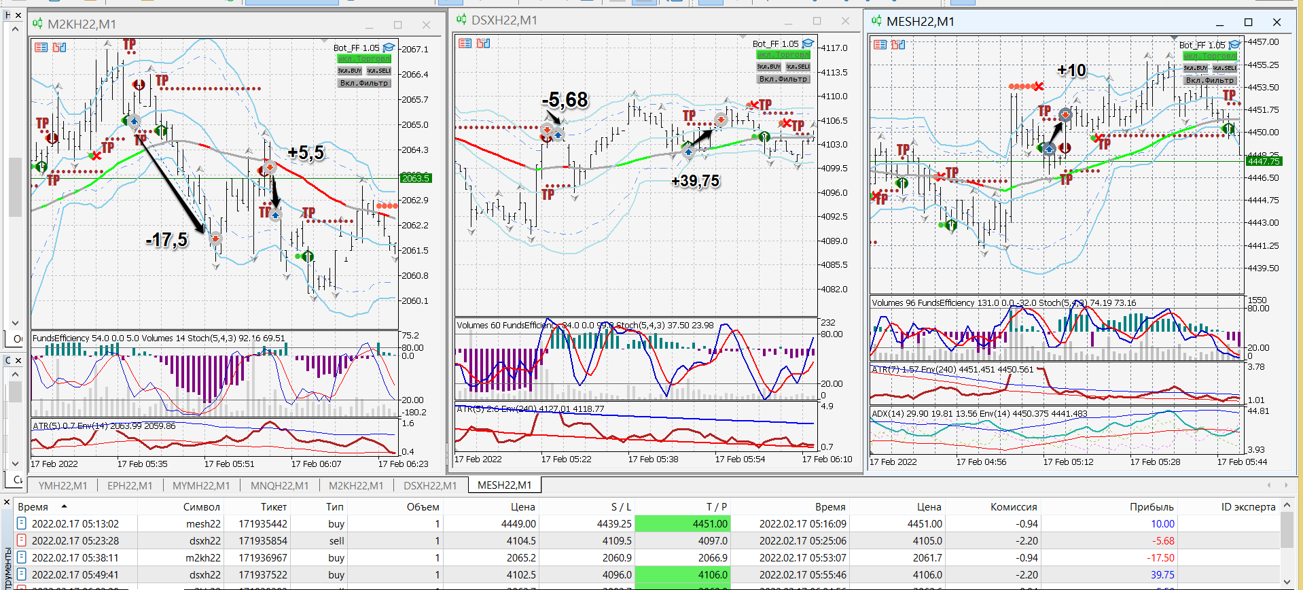Close the upper left side panel
Screen dimensions: 1303x590
18,15
